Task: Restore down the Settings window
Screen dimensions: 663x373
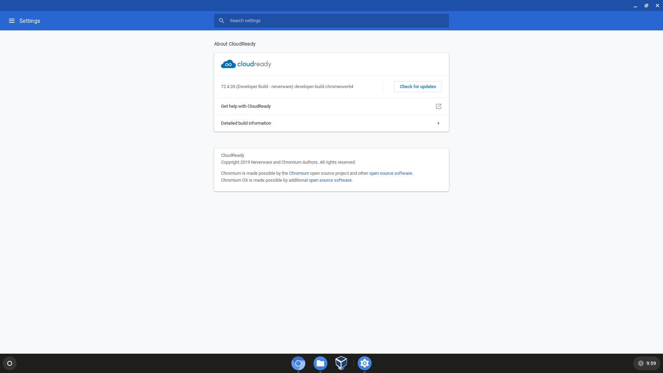Action: point(646,6)
